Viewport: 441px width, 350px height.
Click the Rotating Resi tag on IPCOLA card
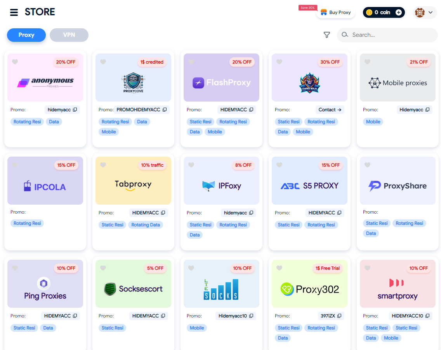coord(27,223)
